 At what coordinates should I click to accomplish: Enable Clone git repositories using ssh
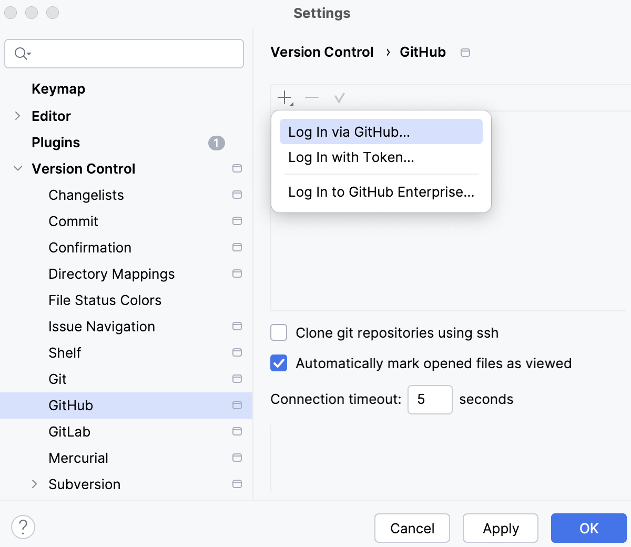(279, 332)
